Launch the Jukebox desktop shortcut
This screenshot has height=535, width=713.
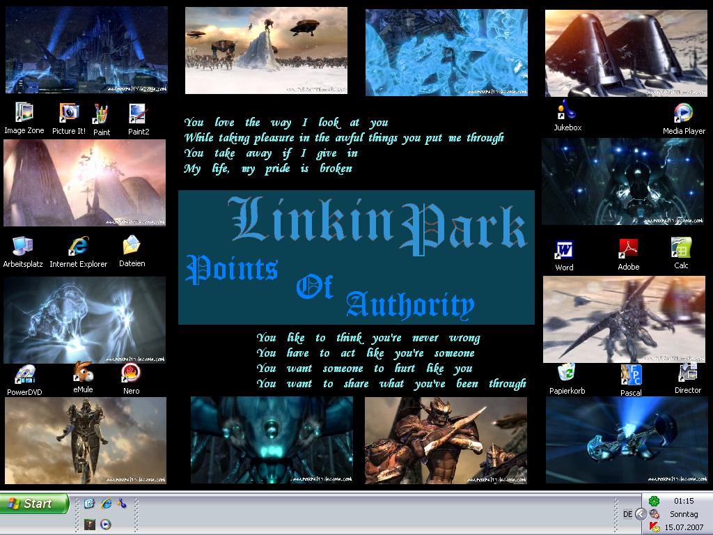(567, 111)
